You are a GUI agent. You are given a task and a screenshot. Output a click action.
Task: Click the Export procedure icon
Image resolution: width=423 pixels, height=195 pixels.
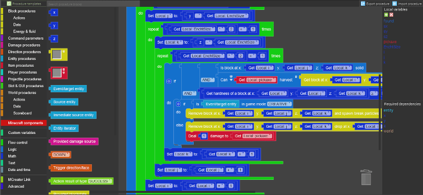[363, 4]
